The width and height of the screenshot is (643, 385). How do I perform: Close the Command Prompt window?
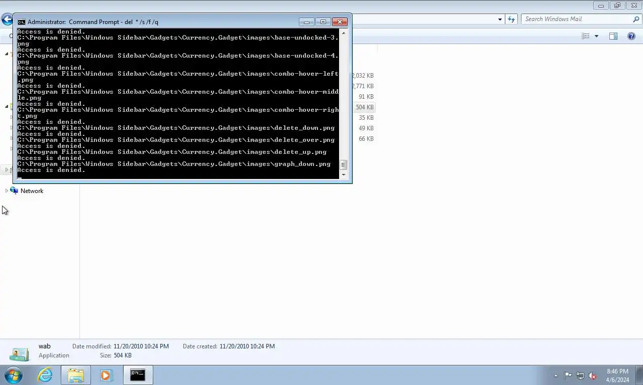click(x=340, y=22)
